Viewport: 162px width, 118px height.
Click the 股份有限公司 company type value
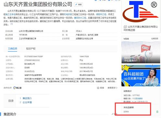click(30, 64)
